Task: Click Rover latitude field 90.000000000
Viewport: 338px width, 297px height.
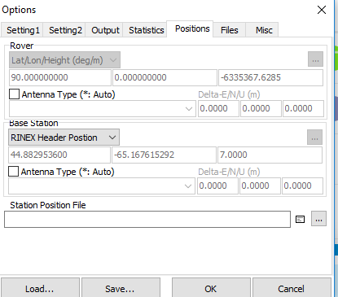Action: (x=60, y=77)
